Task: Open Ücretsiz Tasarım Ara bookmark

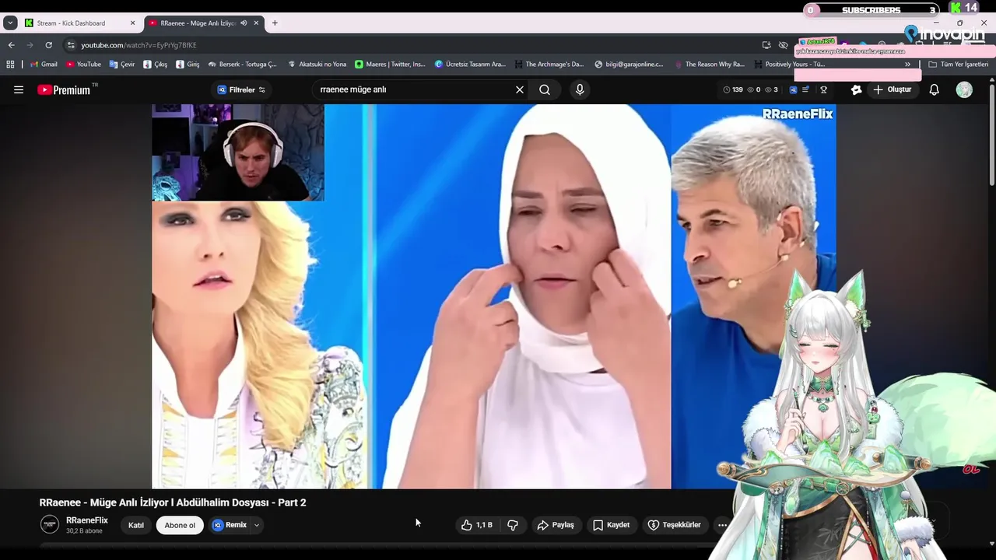Action: tap(470, 65)
